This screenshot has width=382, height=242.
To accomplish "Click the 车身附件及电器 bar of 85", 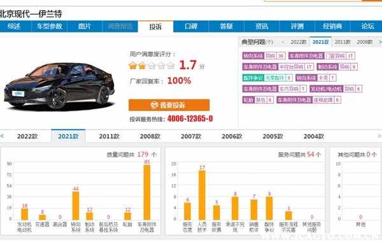I will point(147,192).
